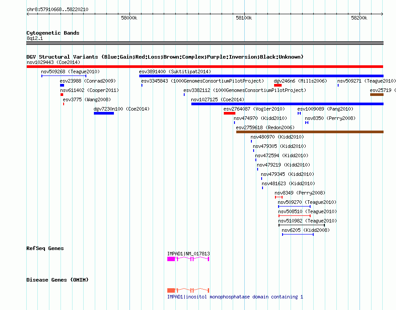Image resolution: width=396 pixels, height=310 pixels.
Task: Click the red nsv1029443 loss variant bar
Action: pos(205,67)
